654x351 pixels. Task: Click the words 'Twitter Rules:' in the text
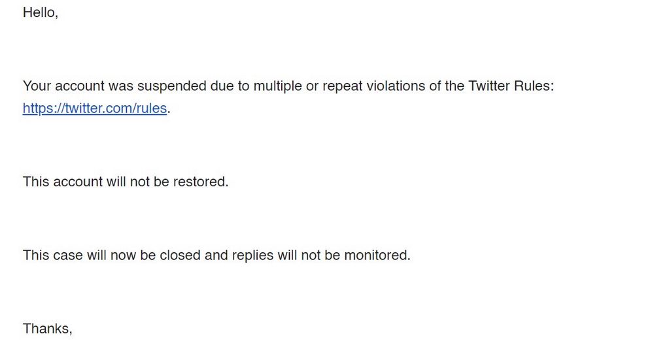(510, 86)
